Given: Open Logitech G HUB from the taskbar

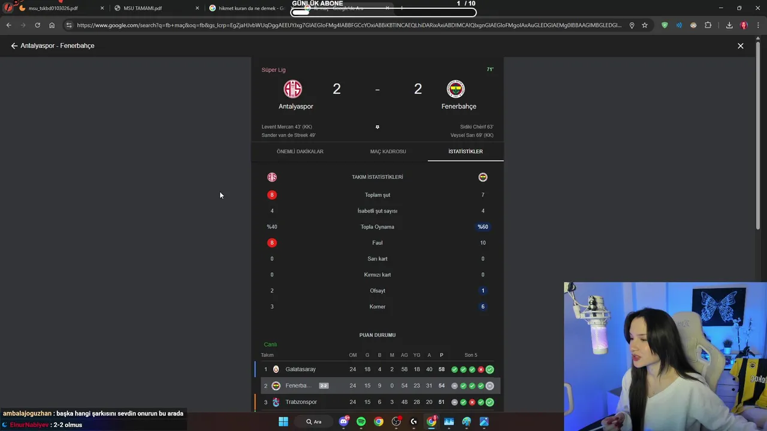Looking at the screenshot, I should tap(413, 421).
